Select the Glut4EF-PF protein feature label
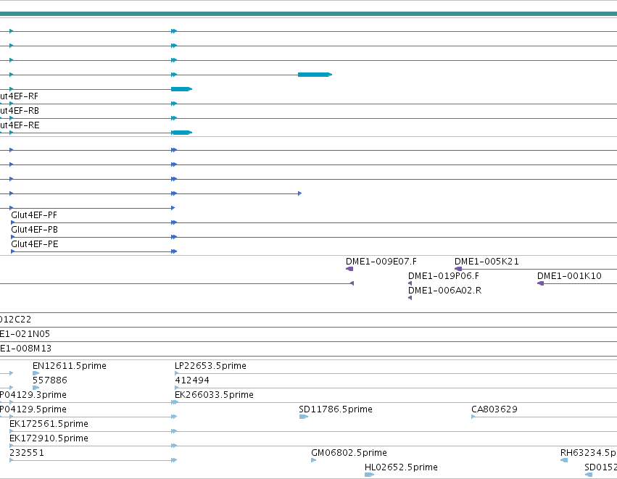 (x=34, y=215)
